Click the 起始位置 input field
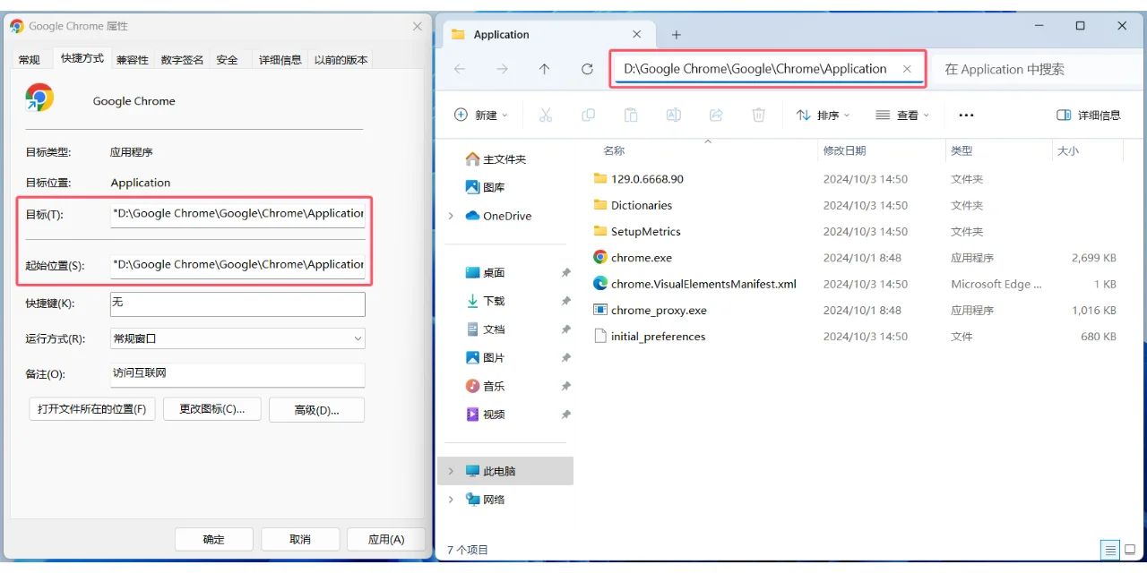 click(x=237, y=265)
